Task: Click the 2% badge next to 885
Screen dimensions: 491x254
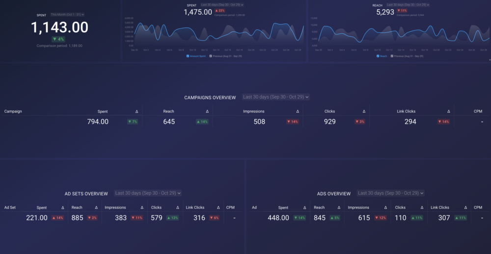Action: (92, 218)
